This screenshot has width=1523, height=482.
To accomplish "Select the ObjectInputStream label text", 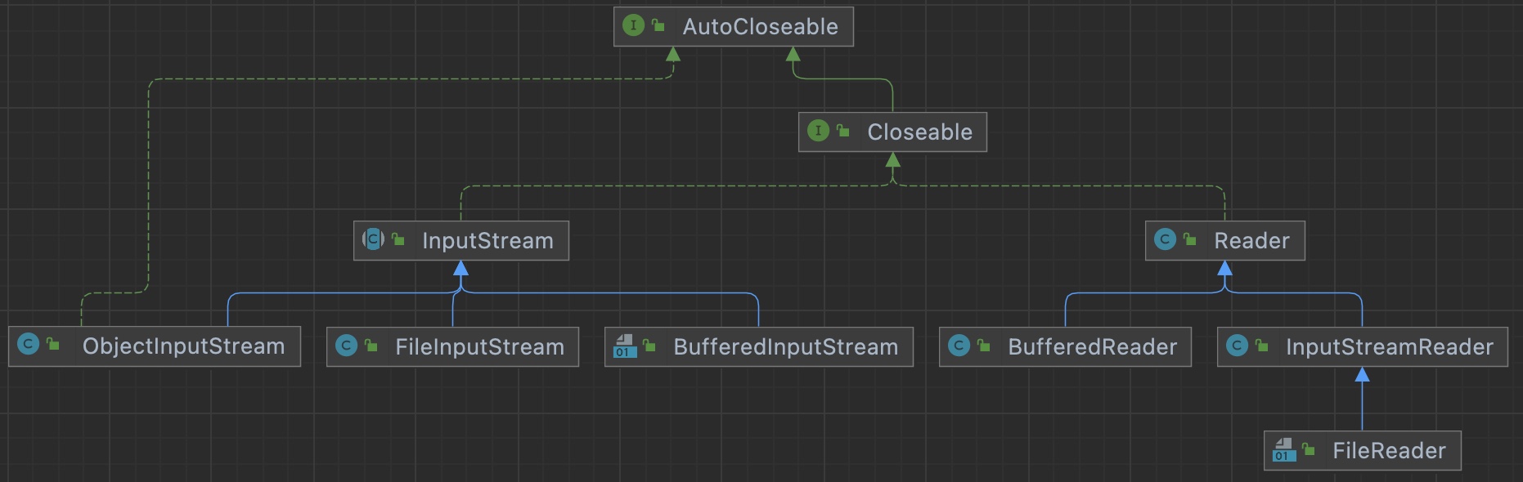I will [x=183, y=346].
